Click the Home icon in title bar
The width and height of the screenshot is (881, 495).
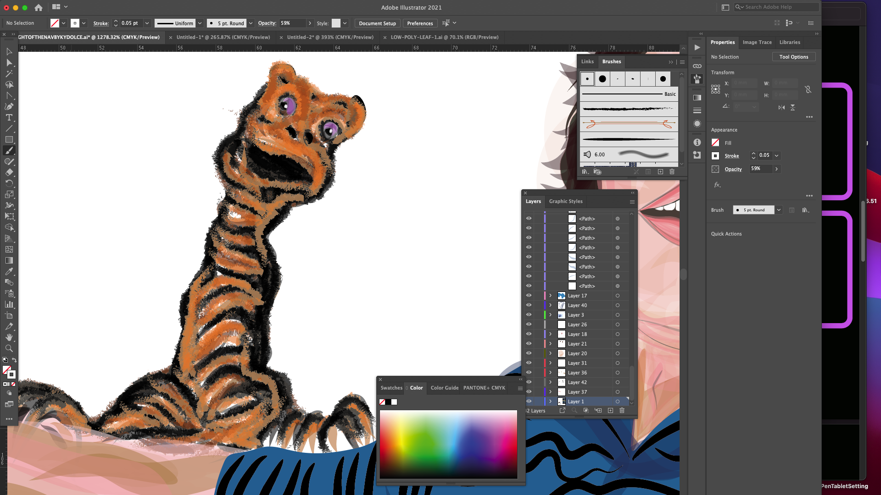(x=39, y=7)
